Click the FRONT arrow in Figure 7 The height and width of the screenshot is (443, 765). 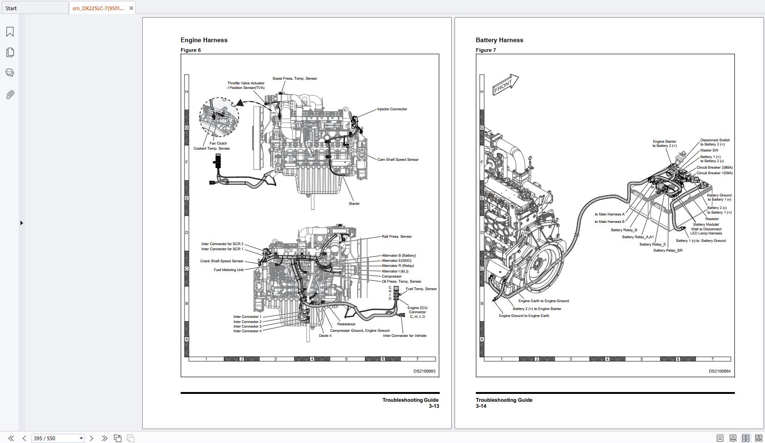(505, 85)
